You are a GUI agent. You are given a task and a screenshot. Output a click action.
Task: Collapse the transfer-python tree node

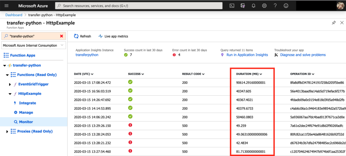[x=5, y=66]
